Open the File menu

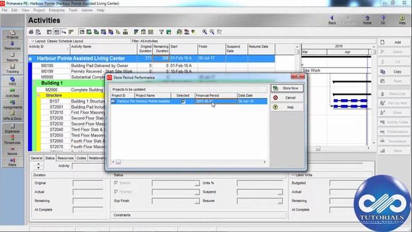[5, 10]
